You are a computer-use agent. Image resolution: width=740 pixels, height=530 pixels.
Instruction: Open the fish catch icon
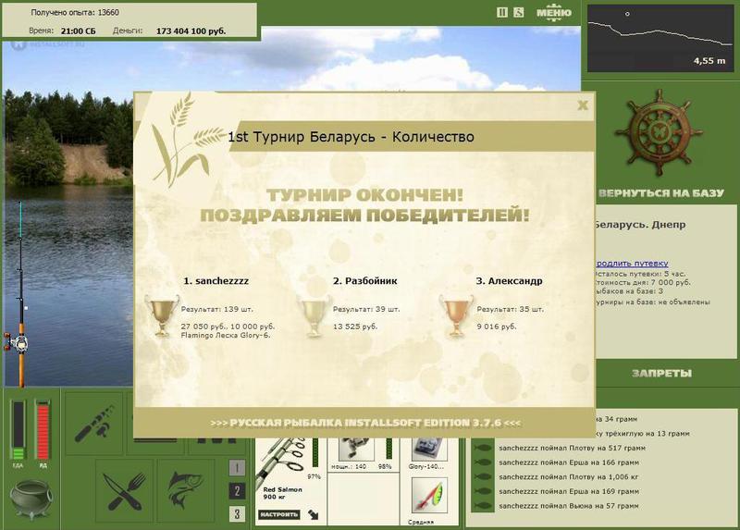(186, 491)
